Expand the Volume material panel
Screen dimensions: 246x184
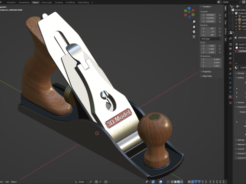[240, 102]
